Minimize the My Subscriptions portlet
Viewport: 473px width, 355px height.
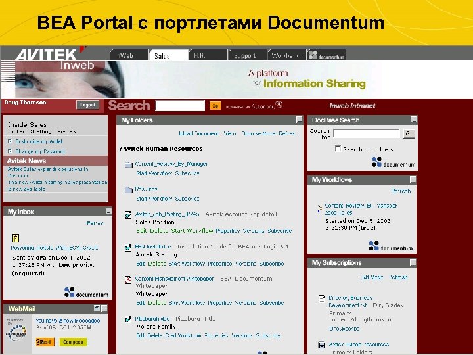[413, 262]
